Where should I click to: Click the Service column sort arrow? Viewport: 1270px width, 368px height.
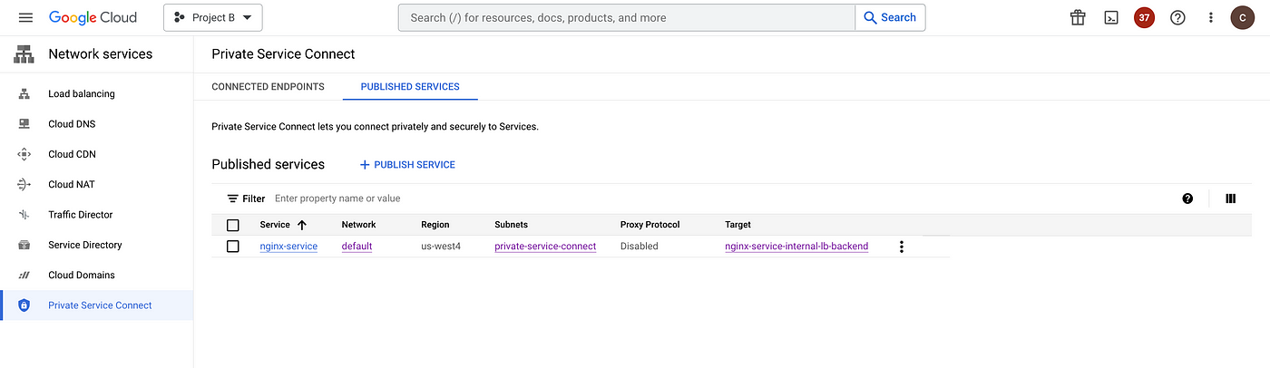[x=302, y=225]
